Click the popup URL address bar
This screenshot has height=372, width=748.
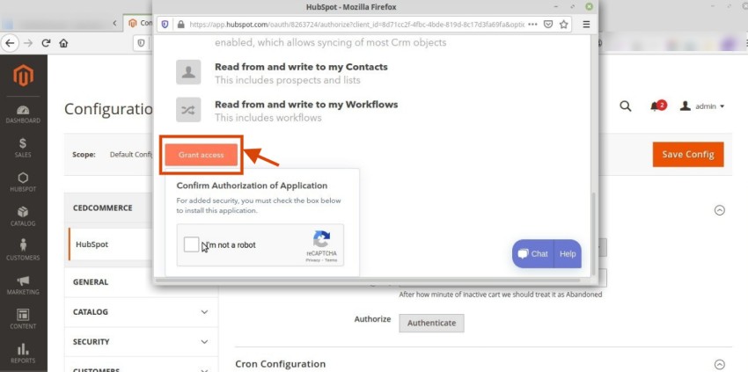pyautogui.click(x=356, y=25)
